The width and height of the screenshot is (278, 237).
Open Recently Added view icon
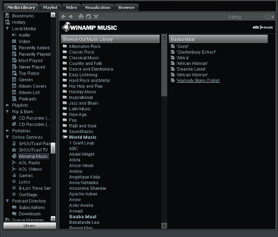pyautogui.click(x=14, y=48)
